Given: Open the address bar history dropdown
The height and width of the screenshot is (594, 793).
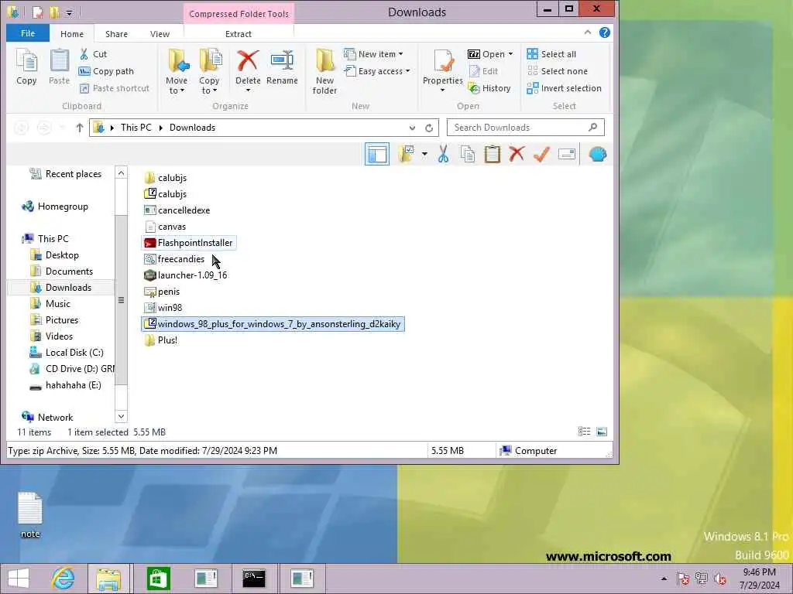Looking at the screenshot, I should point(412,128).
